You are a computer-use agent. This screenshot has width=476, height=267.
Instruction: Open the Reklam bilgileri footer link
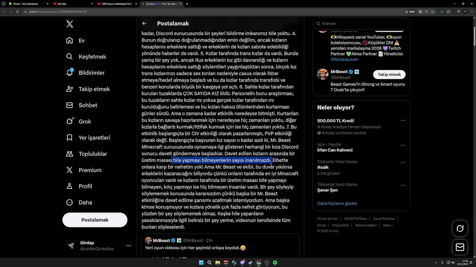[x=366, y=225]
